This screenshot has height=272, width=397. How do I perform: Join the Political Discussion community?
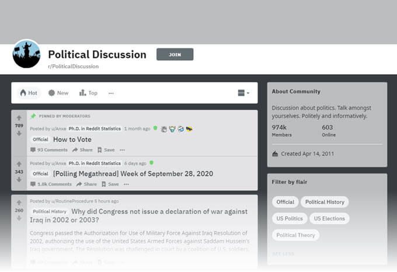(x=175, y=54)
